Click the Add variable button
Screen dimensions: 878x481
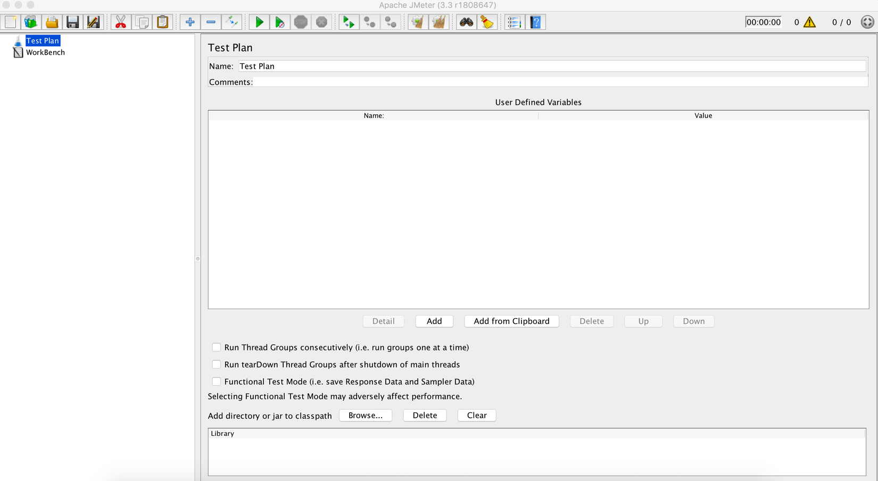click(x=434, y=321)
